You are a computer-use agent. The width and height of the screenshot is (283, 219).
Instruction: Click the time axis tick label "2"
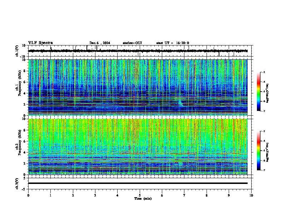pyautogui.click(x=73, y=195)
